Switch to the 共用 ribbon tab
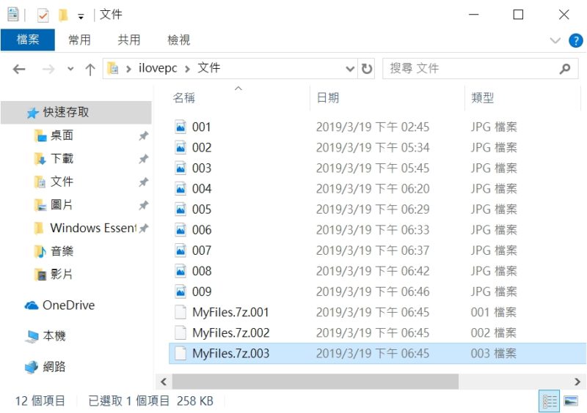 point(129,40)
